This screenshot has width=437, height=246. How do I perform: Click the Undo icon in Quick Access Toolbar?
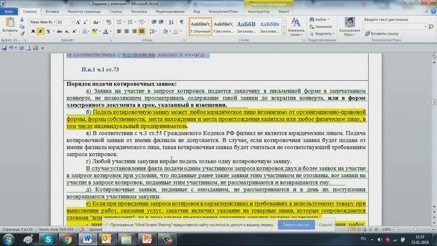[x=11, y=48]
